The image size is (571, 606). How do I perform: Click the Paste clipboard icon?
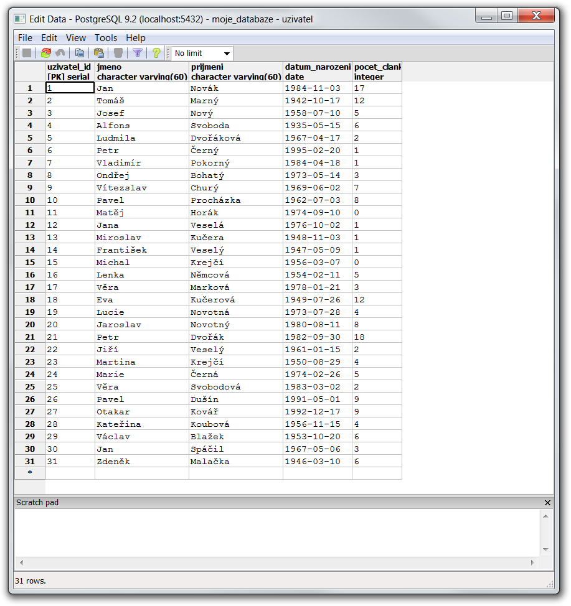point(99,53)
